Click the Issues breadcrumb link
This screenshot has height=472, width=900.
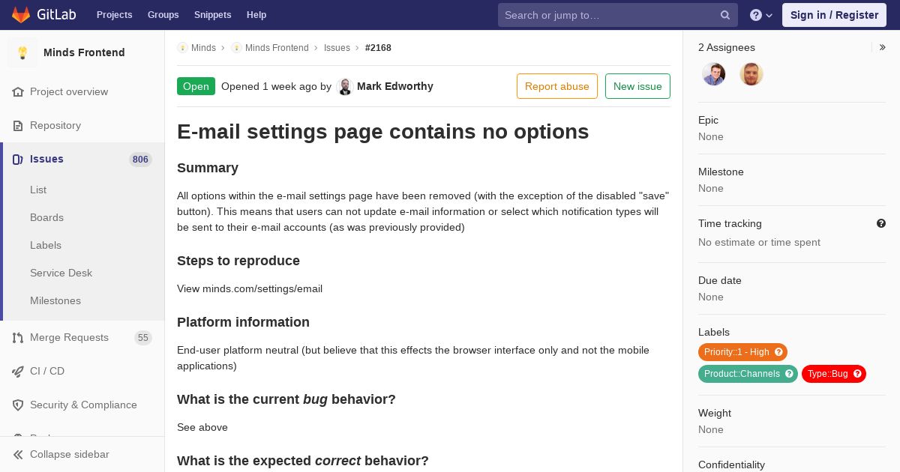(337, 48)
